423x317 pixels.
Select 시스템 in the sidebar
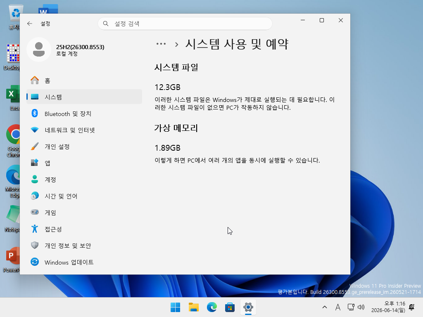[x=84, y=97]
